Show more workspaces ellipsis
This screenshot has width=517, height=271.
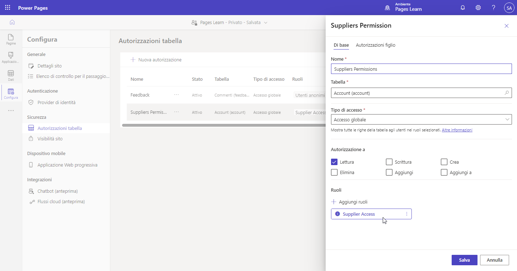(x=11, y=111)
